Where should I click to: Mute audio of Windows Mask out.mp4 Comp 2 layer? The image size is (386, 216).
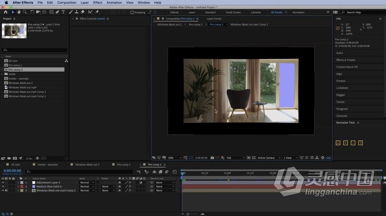(x=6, y=190)
